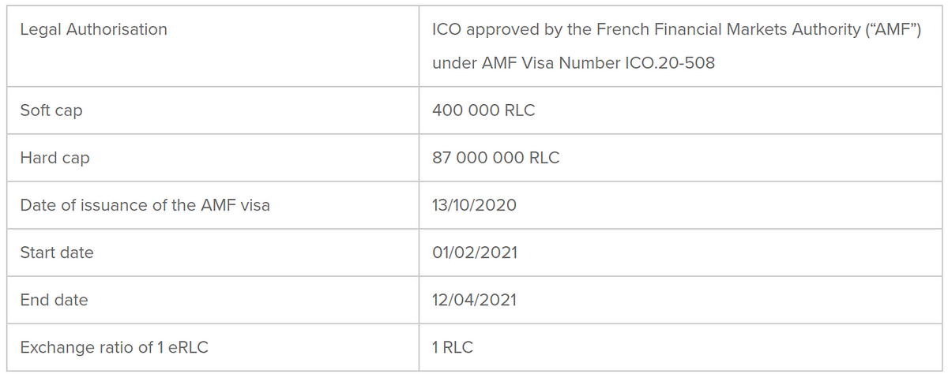Select the 12/04/2021 end date value
This screenshot has height=374, width=948.
[475, 300]
